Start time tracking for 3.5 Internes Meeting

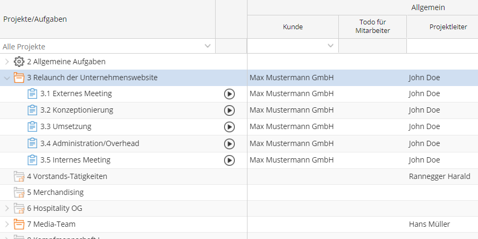coord(229,160)
